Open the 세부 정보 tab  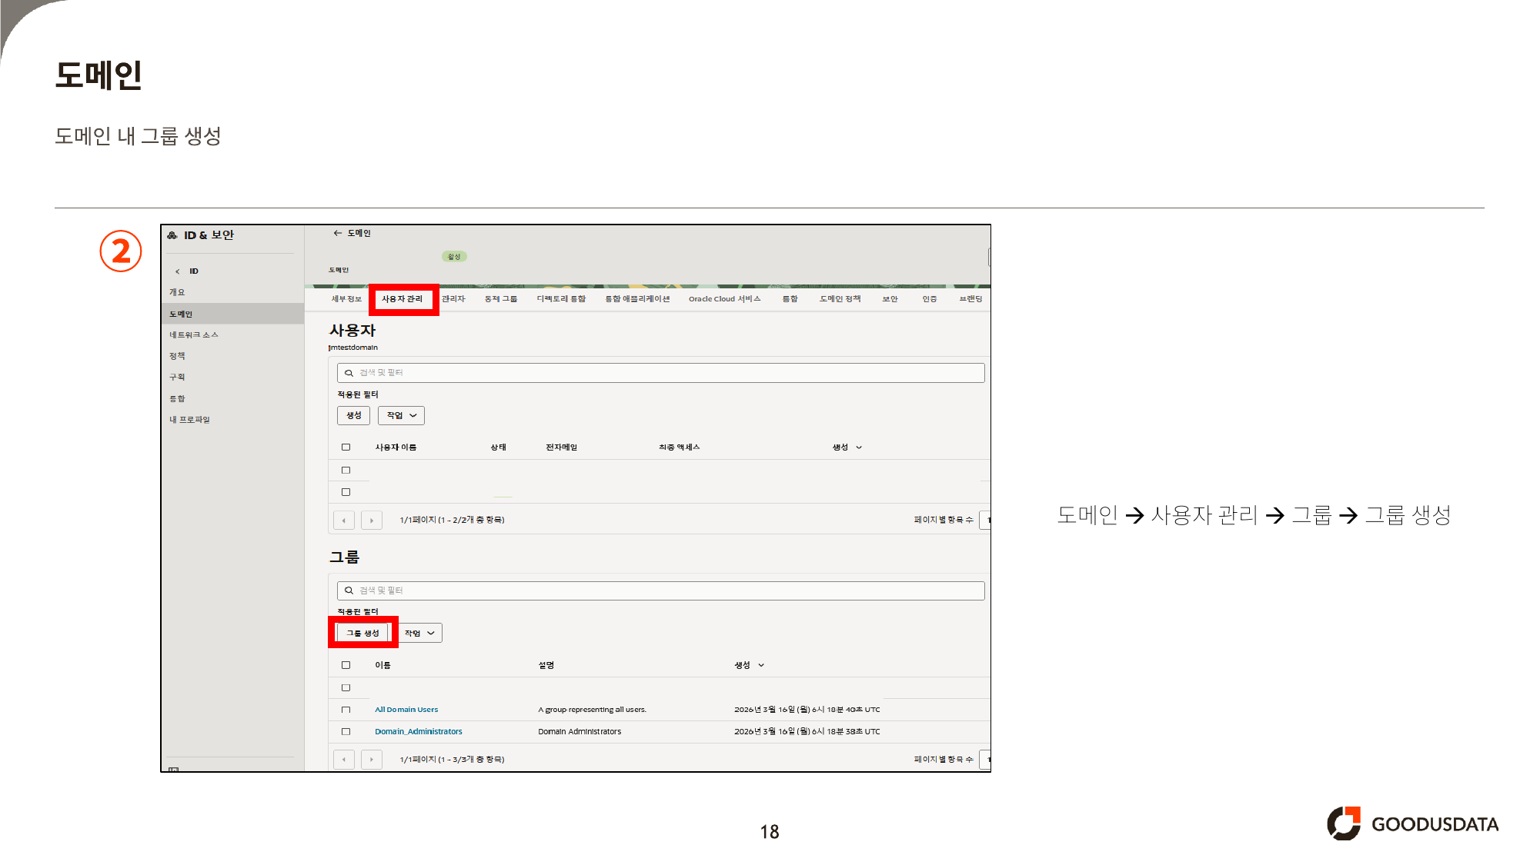[346, 299]
